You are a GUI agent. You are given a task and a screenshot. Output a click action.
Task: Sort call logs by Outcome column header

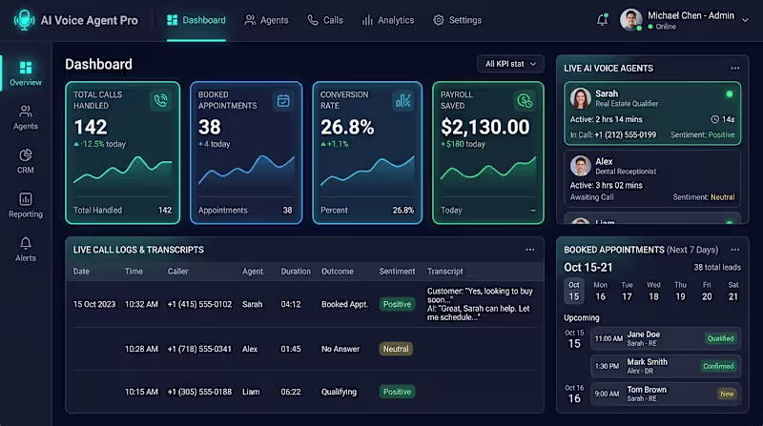coord(338,272)
